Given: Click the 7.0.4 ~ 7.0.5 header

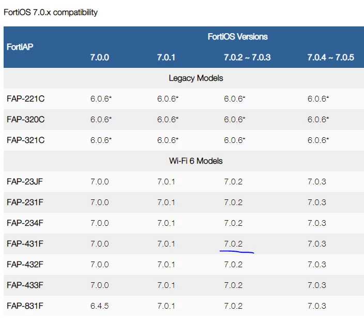Looking at the screenshot, I should click(331, 57).
